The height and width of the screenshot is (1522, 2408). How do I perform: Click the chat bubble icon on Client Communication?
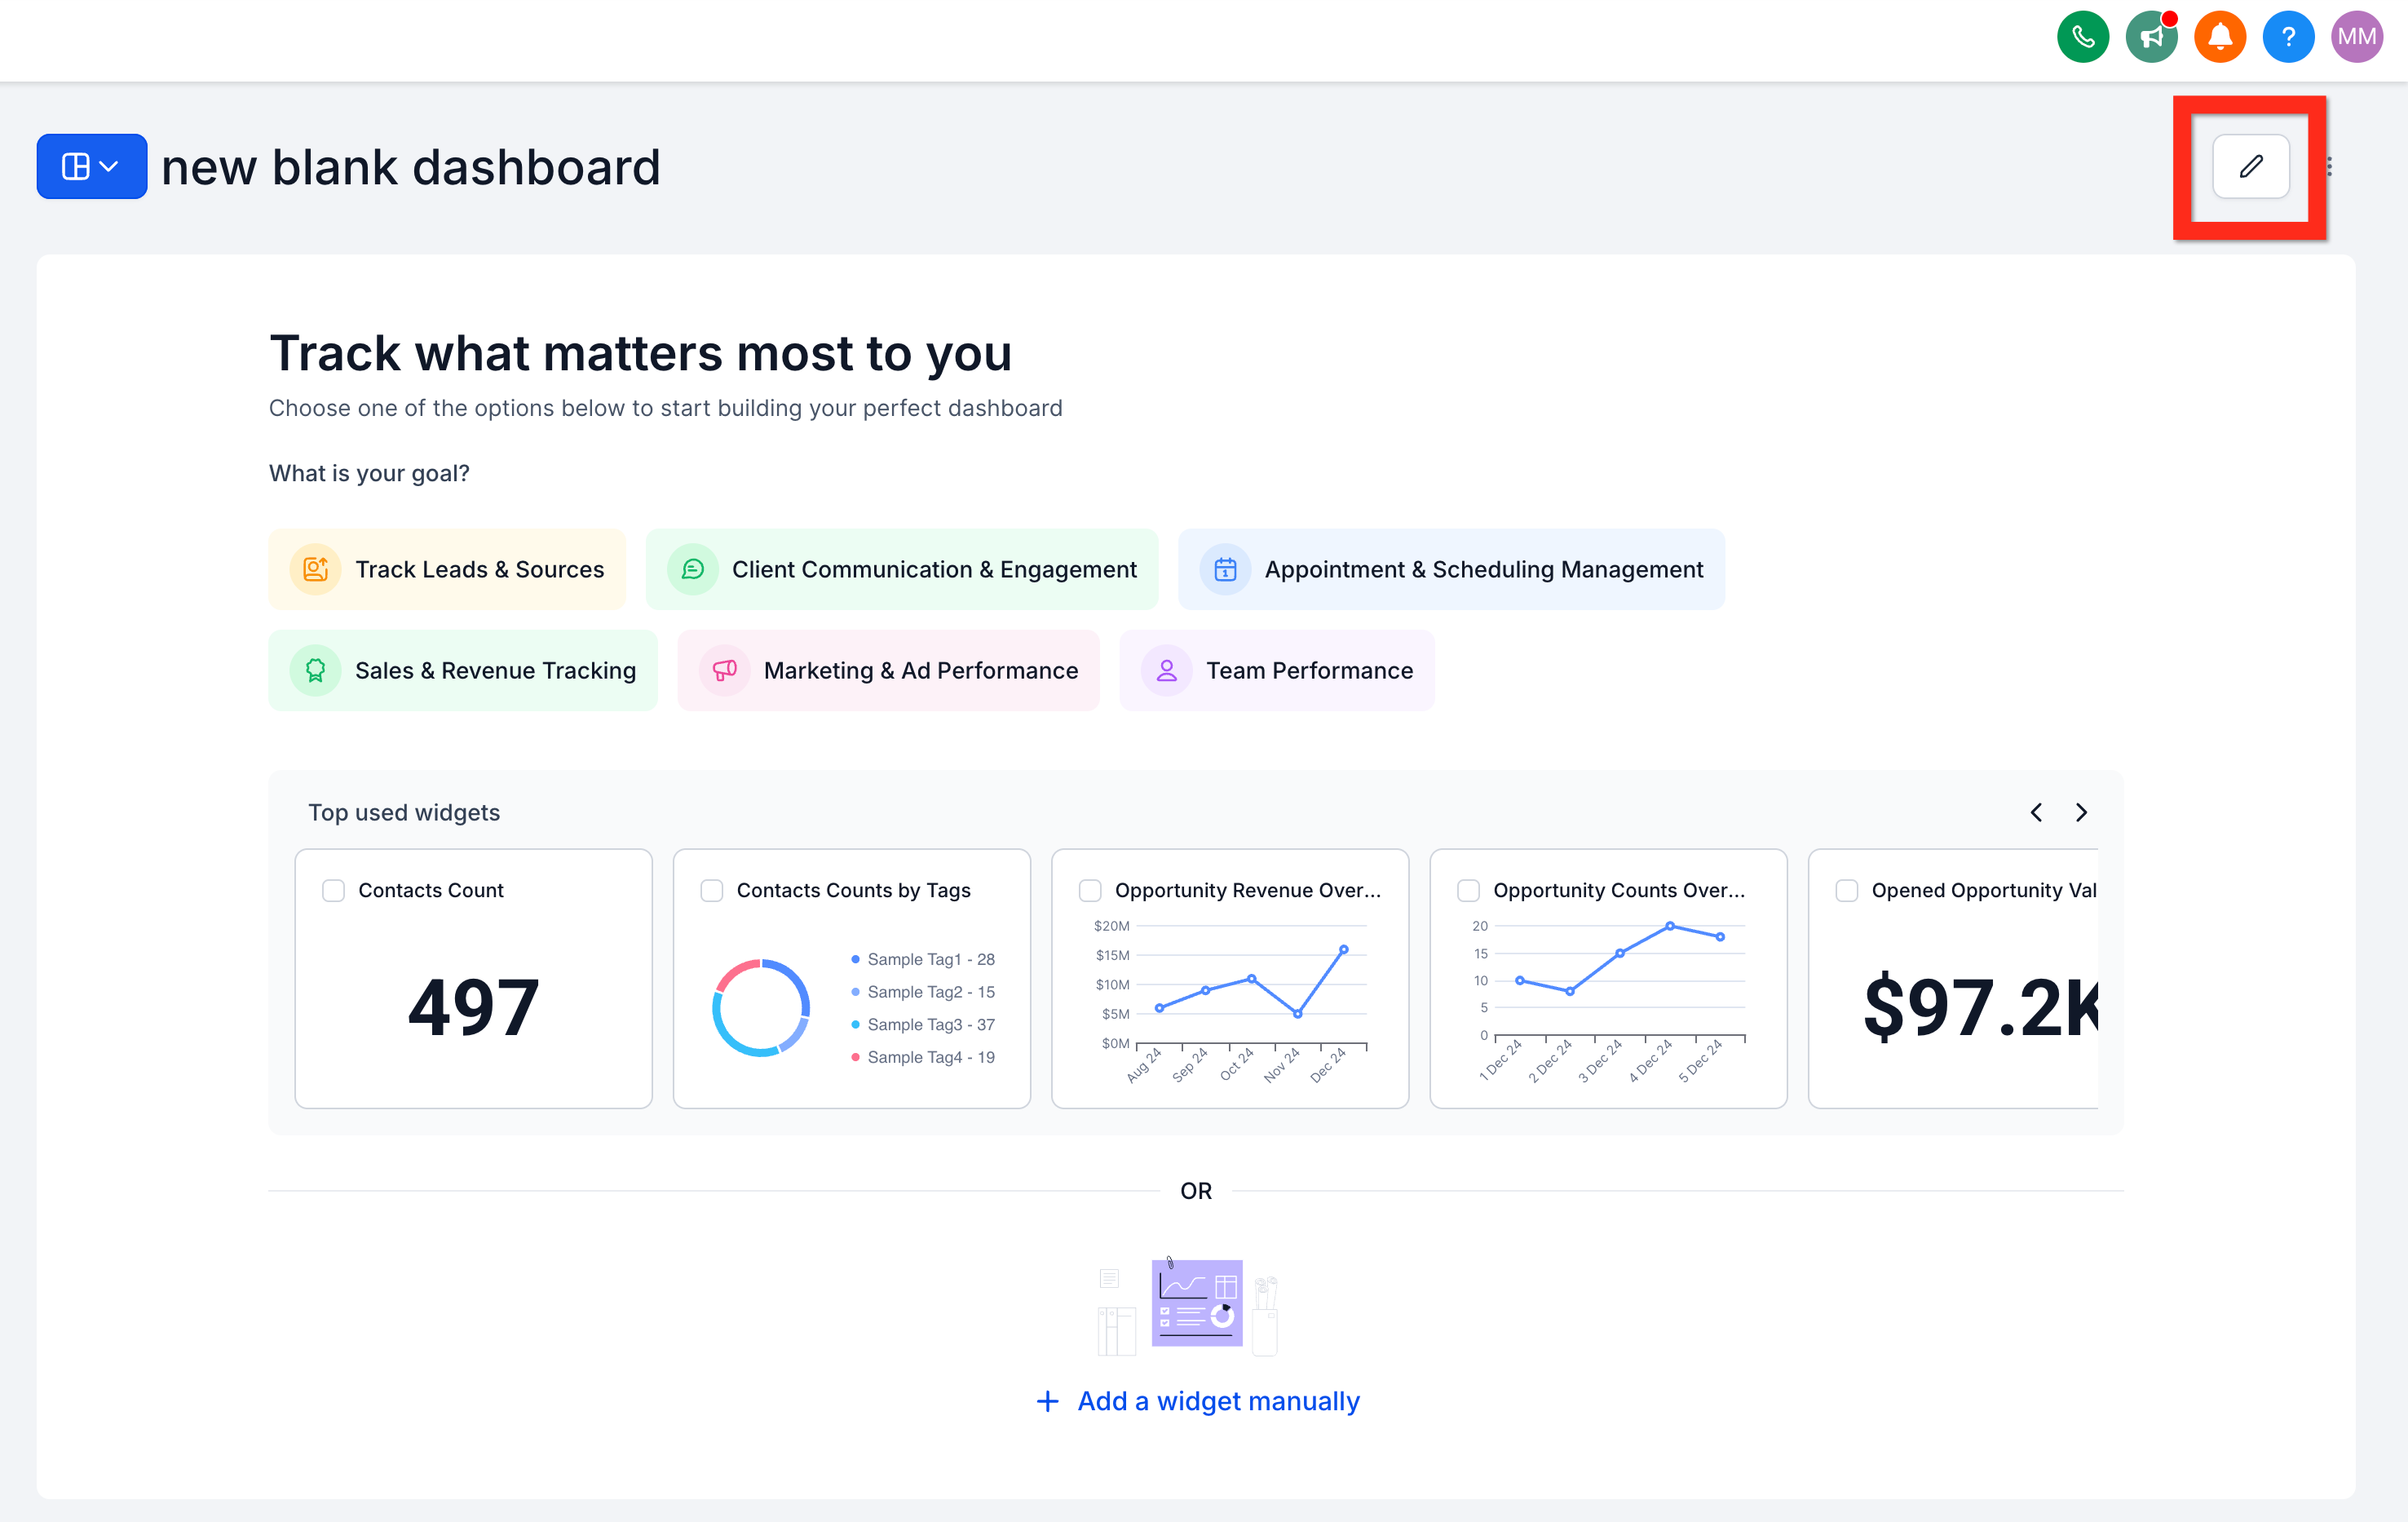pyautogui.click(x=692, y=569)
